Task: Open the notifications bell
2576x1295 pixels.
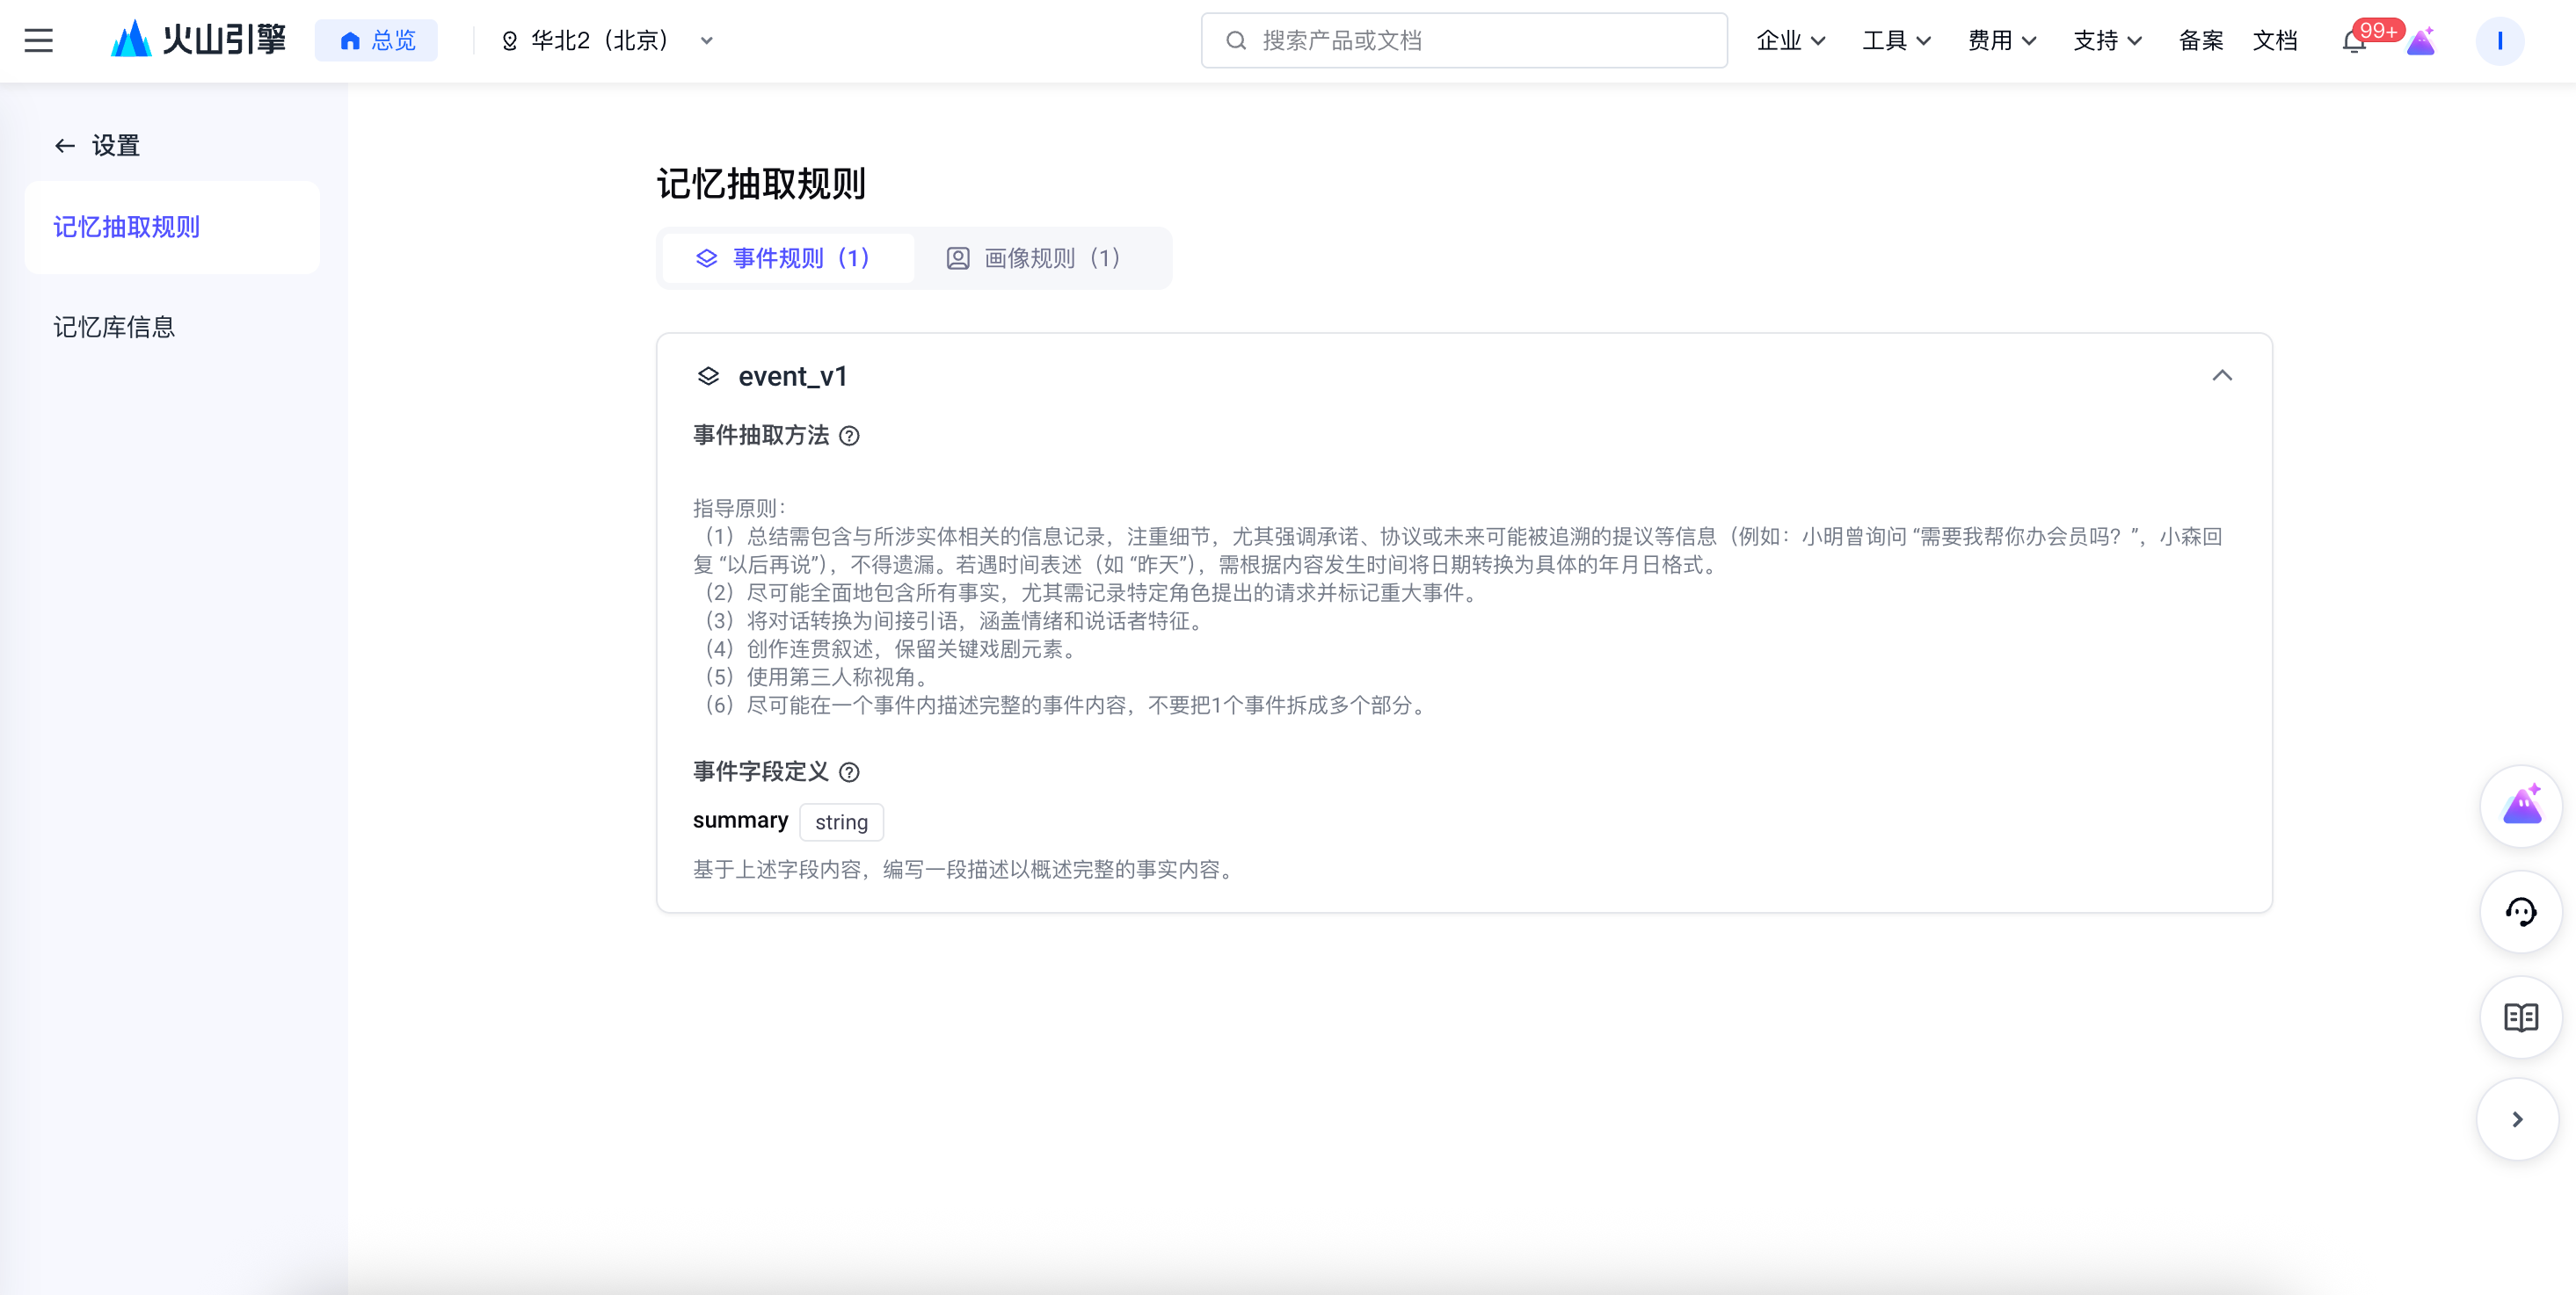Action: [2353, 42]
